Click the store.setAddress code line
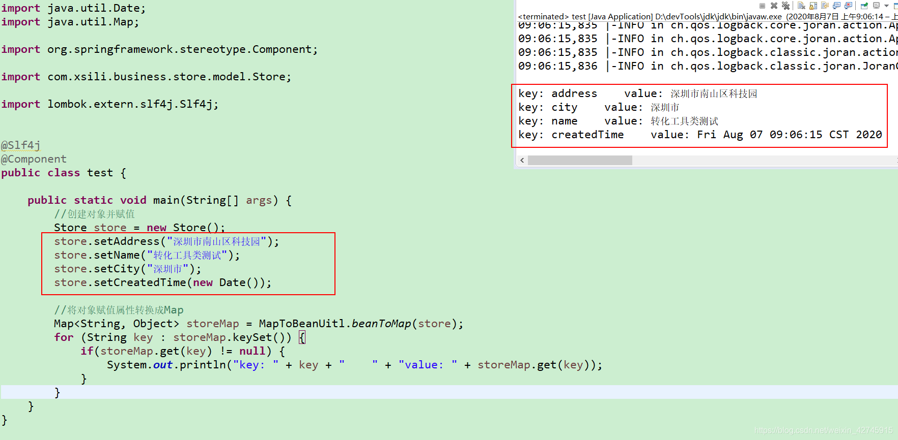 click(166, 241)
